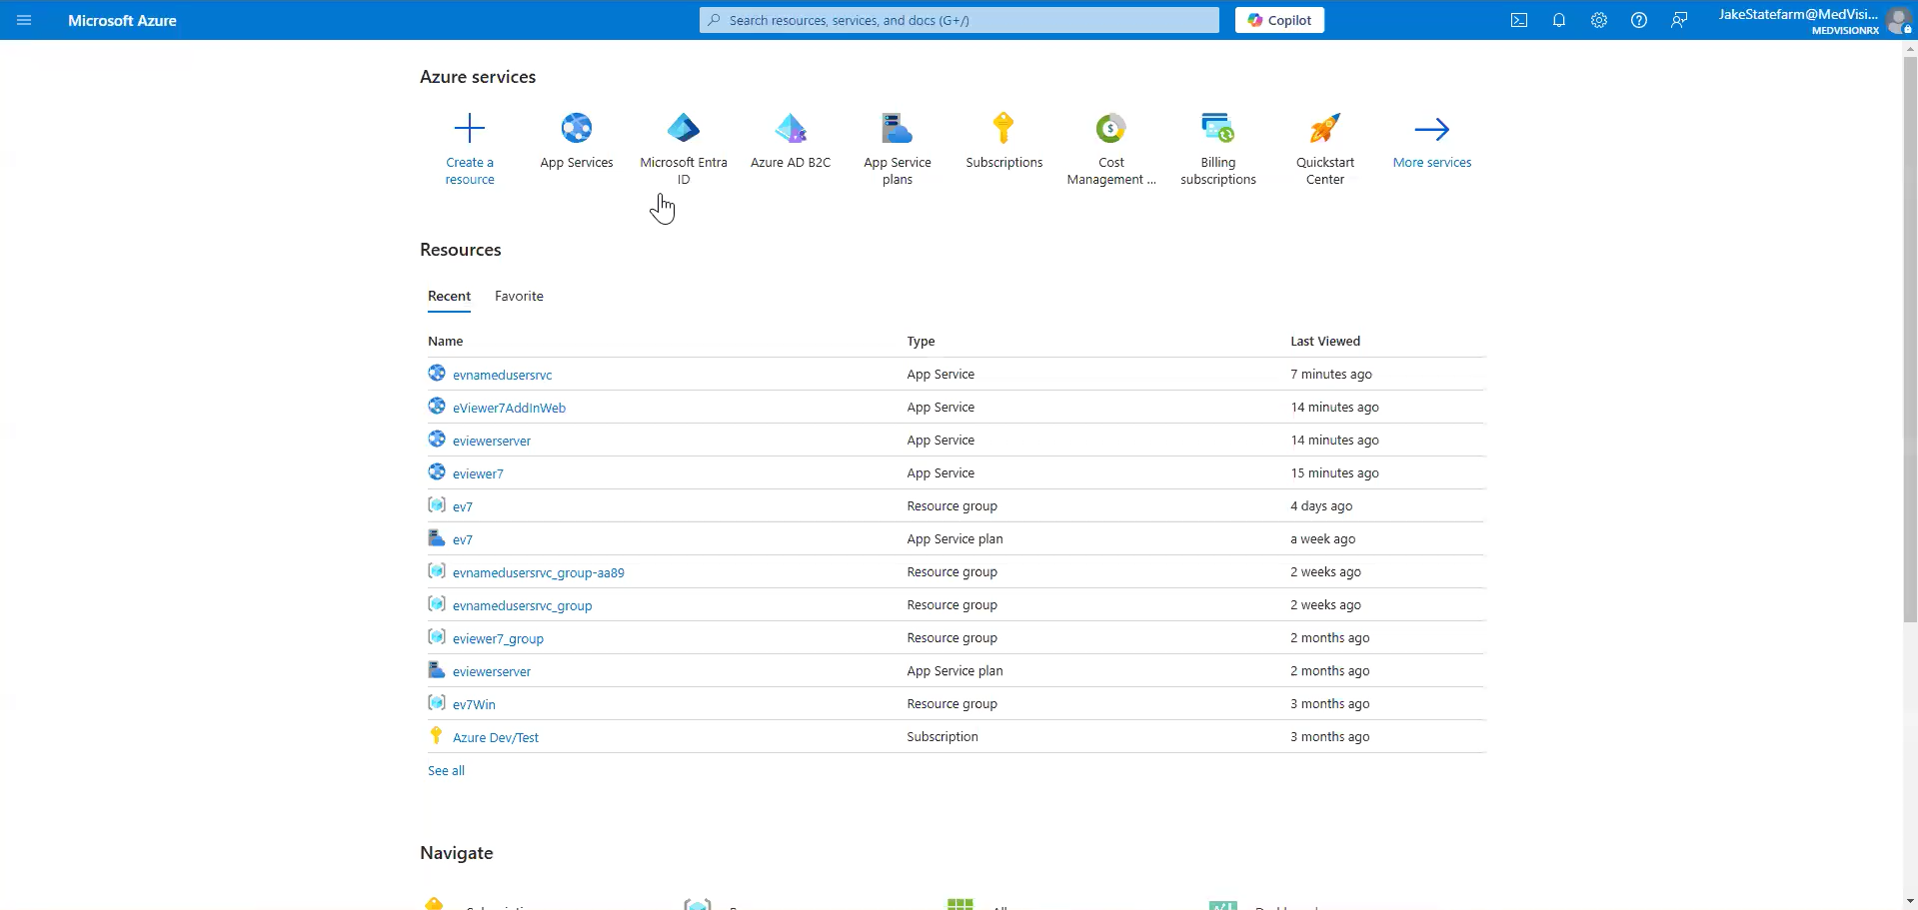Open Azure AD B2C
Viewport: 1918px width, 910px height.
790,140
